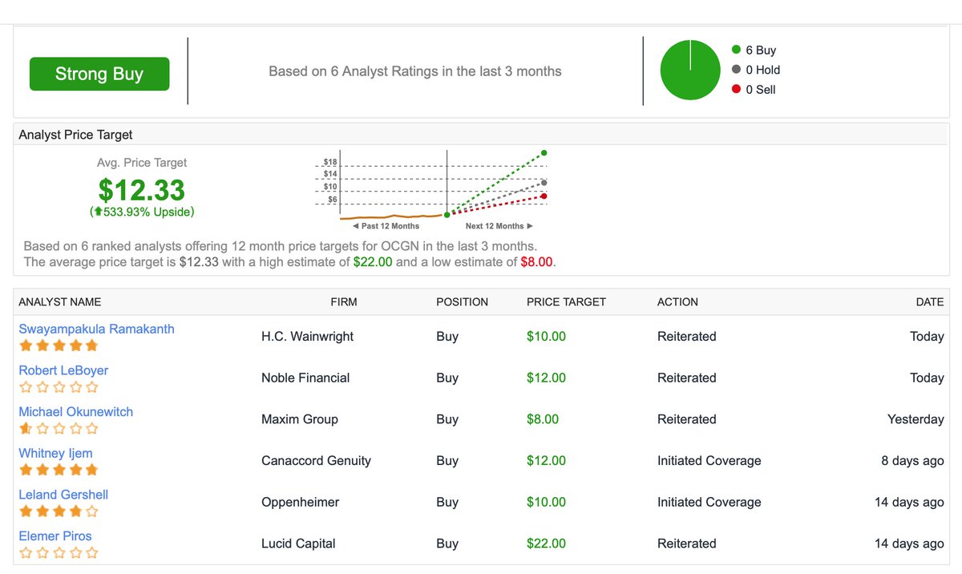Open Elemer Piros analyst profile

coord(55,536)
